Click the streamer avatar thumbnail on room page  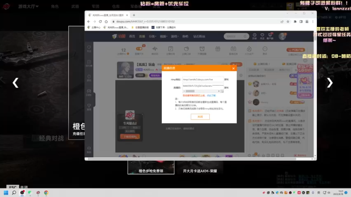(125, 70)
